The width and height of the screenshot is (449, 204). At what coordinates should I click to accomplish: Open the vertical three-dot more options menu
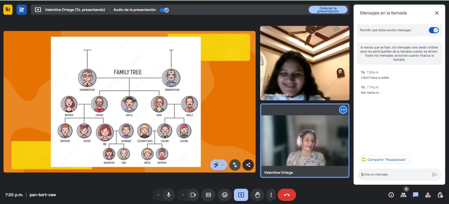tap(271, 195)
